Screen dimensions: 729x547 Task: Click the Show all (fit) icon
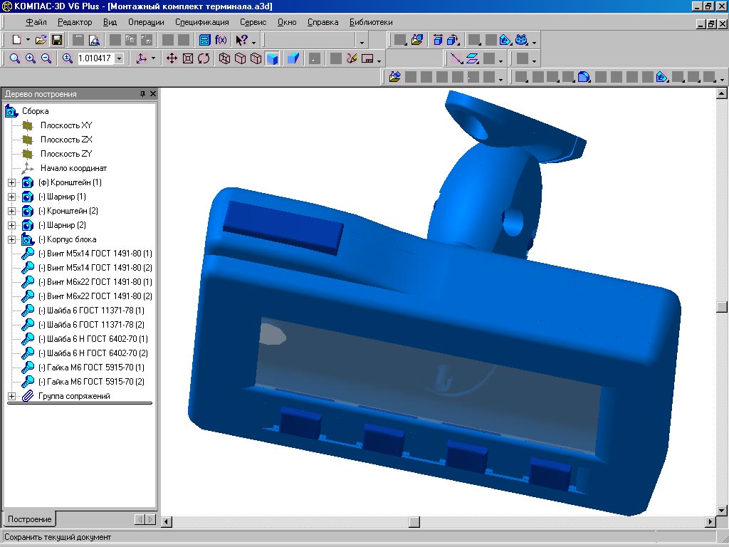(188, 58)
